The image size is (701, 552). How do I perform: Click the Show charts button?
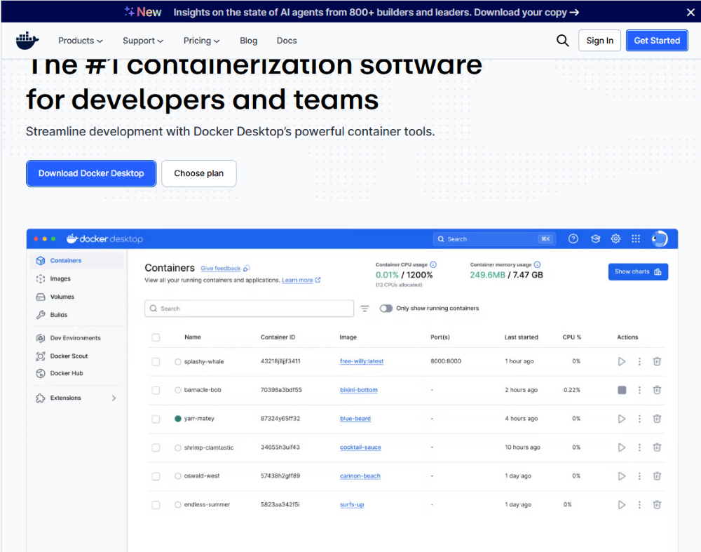pos(638,271)
